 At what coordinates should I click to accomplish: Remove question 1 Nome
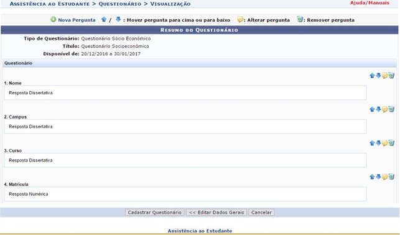click(391, 76)
